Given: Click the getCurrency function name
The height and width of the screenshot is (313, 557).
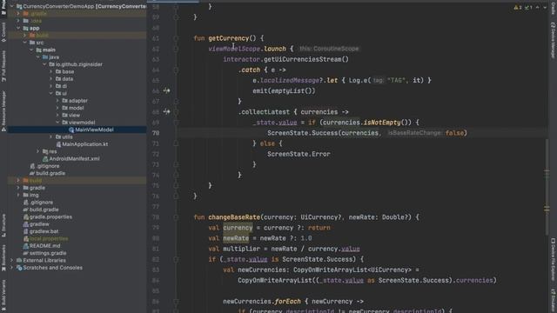Looking at the screenshot, I should 229,38.
